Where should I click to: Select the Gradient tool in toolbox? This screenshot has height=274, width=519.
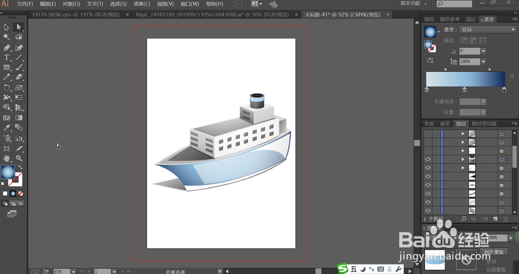19,117
